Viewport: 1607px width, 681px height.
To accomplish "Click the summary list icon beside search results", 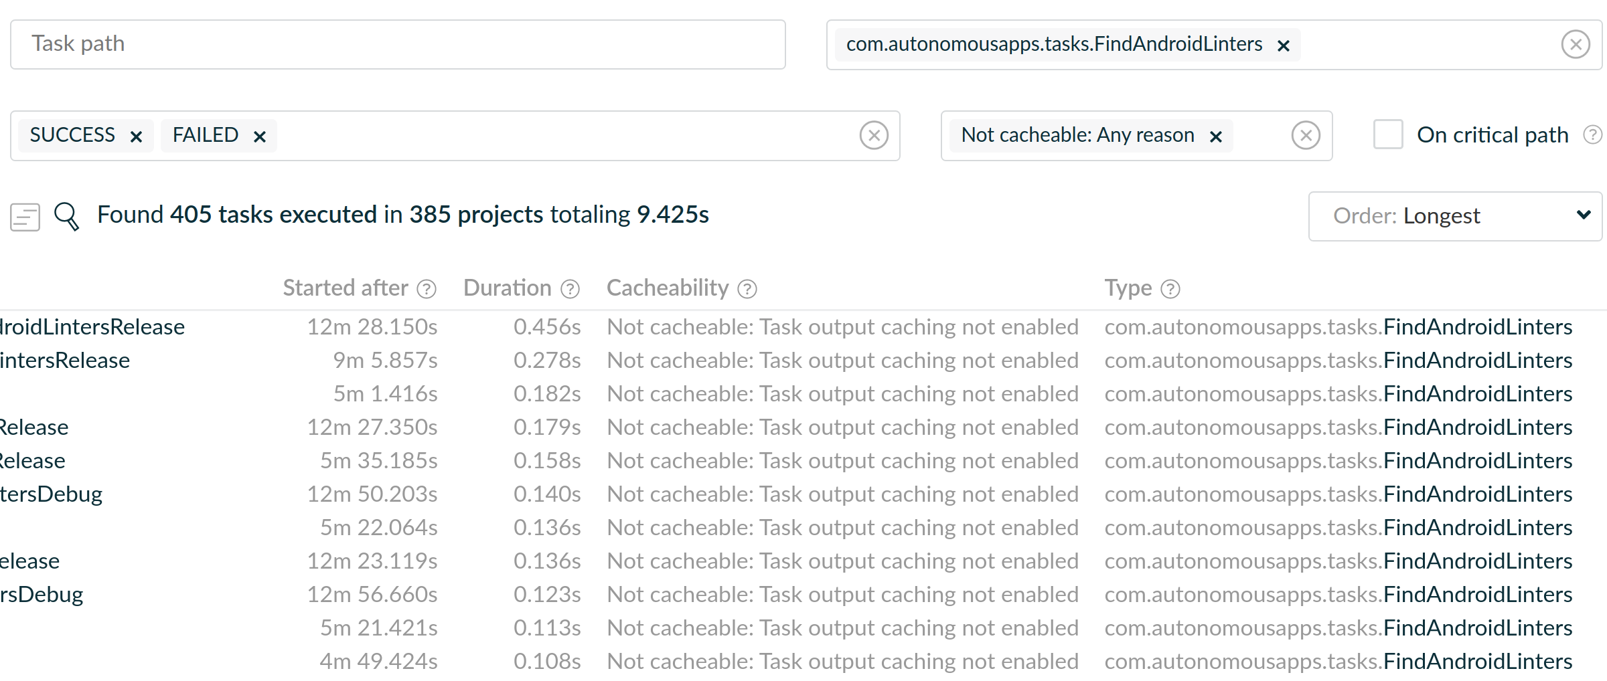I will click(25, 216).
